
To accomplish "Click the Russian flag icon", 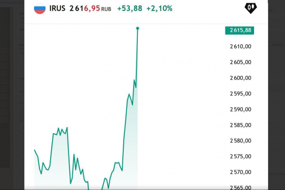I will click(x=40, y=8).
